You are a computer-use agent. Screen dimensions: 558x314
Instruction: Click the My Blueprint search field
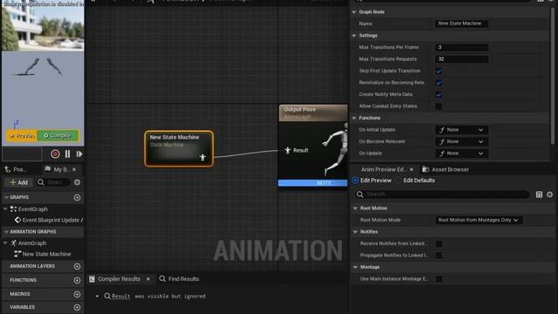click(54, 182)
